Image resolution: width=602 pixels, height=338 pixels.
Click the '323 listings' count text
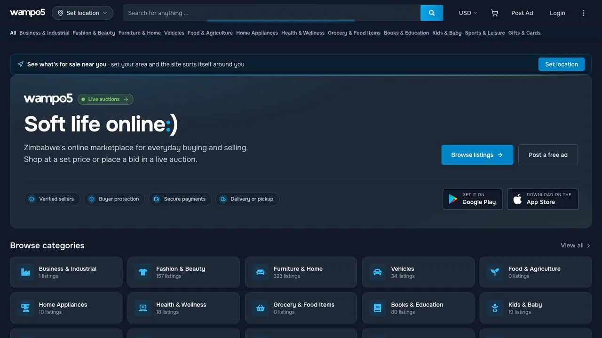click(286, 277)
